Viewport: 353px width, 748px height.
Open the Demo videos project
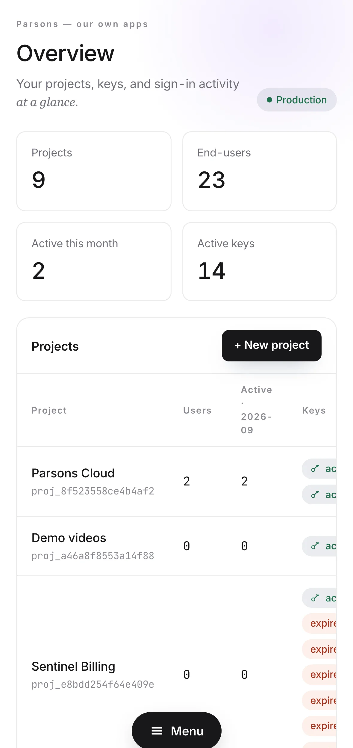tap(69, 538)
